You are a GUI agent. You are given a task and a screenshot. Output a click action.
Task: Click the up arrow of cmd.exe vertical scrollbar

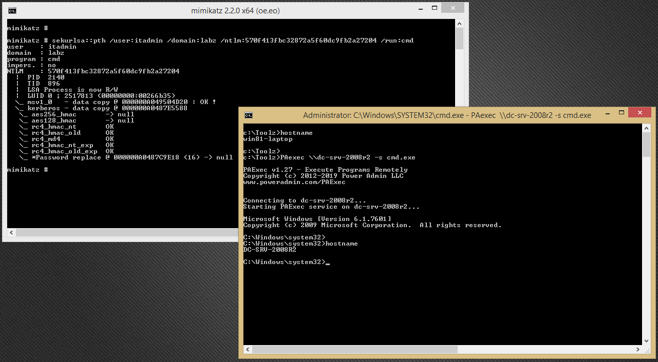pos(647,129)
